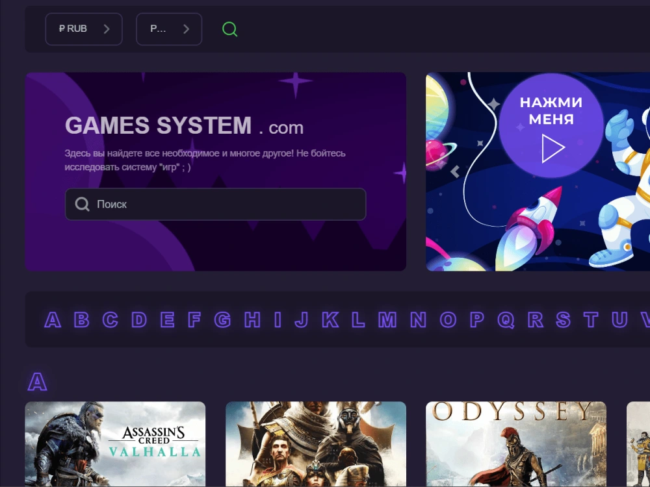650x487 pixels.
Task: Click the green search magnifier icon
Action: (229, 29)
